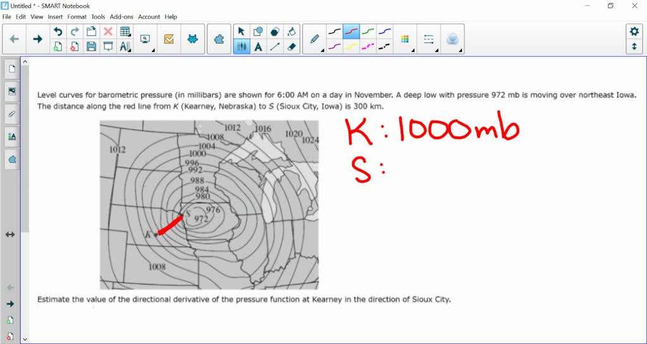
Task: Select the Text tool letter A
Action: [258, 46]
